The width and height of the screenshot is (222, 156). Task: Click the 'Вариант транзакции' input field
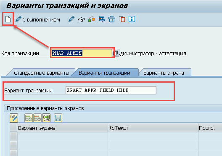(111, 90)
